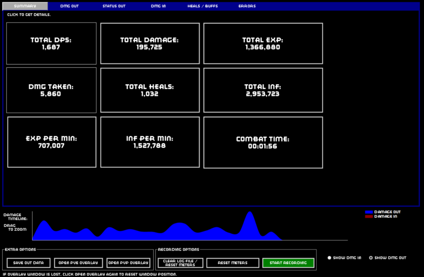Open the TOTAL DAMAGE details tile
Image resolution: width=424 pixels, height=277 pixels.
point(150,44)
